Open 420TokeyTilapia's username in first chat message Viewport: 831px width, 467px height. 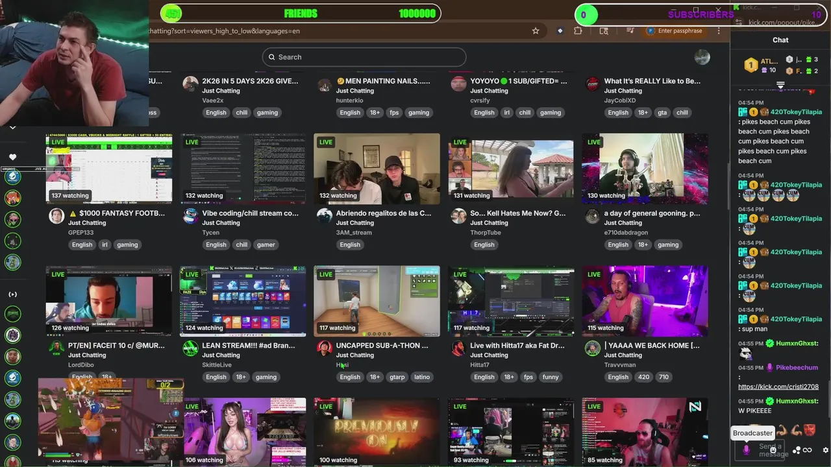(796, 112)
